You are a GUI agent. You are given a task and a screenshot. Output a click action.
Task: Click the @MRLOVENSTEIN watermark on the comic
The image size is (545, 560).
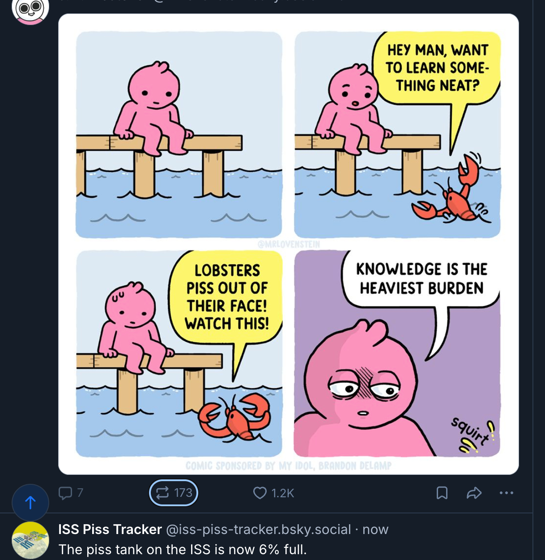coord(289,244)
